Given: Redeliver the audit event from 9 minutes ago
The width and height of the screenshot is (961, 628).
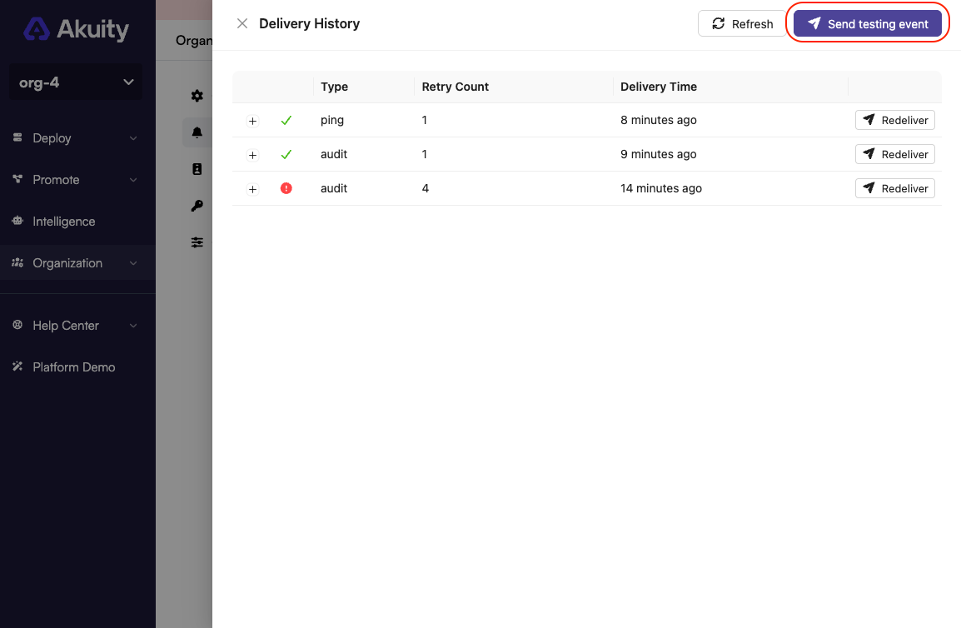Looking at the screenshot, I should pos(894,153).
